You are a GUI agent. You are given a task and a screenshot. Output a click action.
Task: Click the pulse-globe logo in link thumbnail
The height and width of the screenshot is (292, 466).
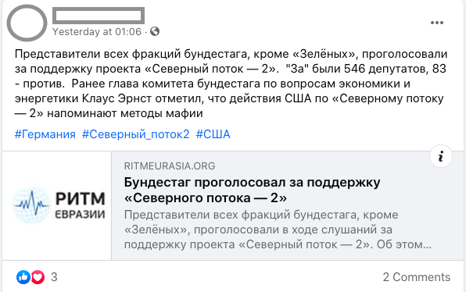click(x=32, y=205)
